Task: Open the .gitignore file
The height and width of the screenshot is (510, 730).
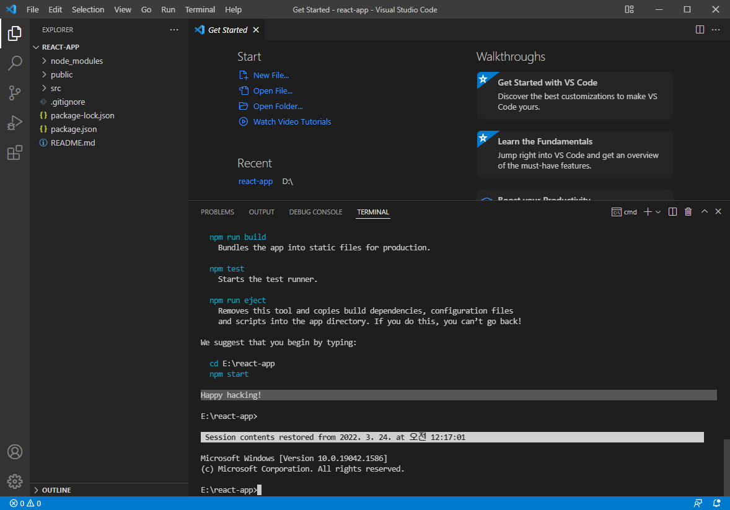Action: (x=109, y=102)
